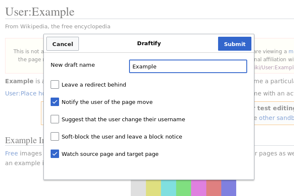Click the cyan color bar below the dialog
The height and width of the screenshot is (196, 294).
(x=168, y=188)
